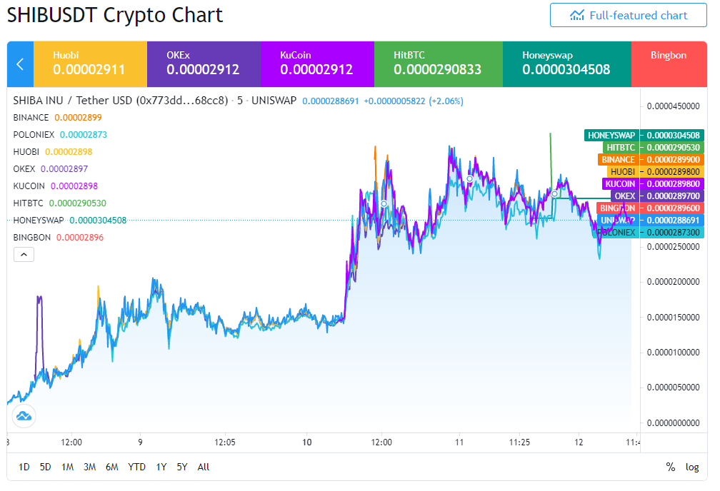
Task: Click the HITBTC legend entry
Action: pos(60,203)
